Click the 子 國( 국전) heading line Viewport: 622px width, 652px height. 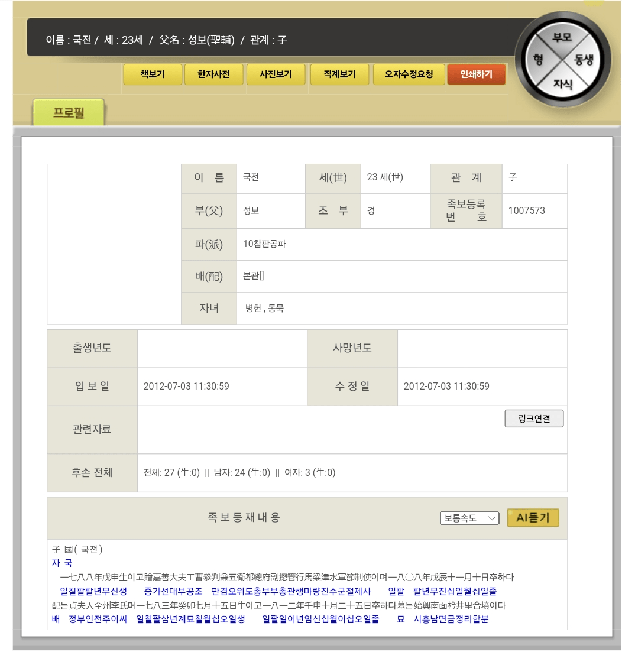point(77,549)
